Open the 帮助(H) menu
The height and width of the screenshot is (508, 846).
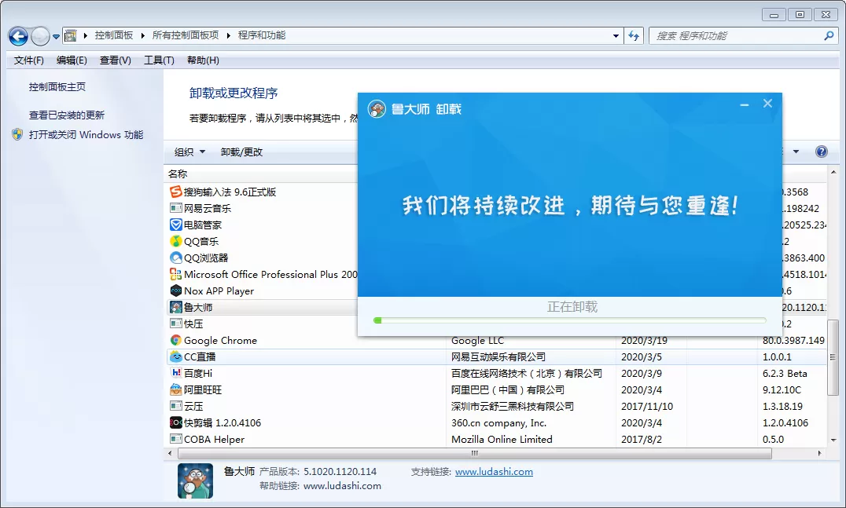point(203,60)
